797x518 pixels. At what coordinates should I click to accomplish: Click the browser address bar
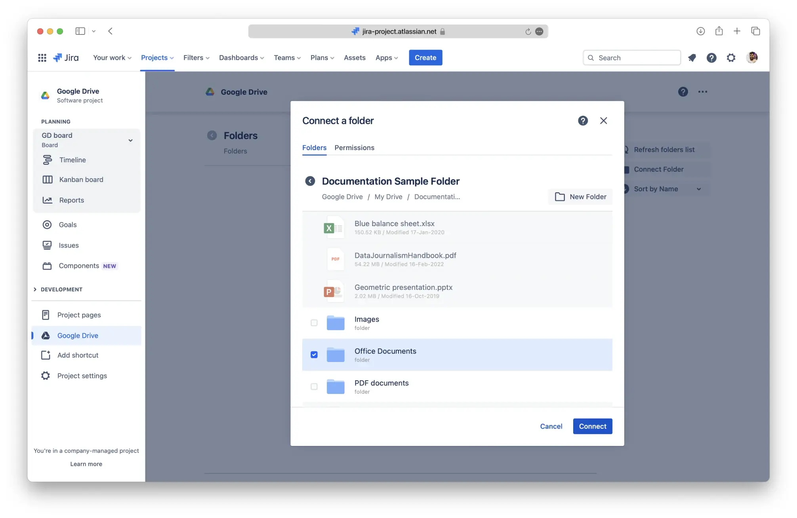coord(398,32)
